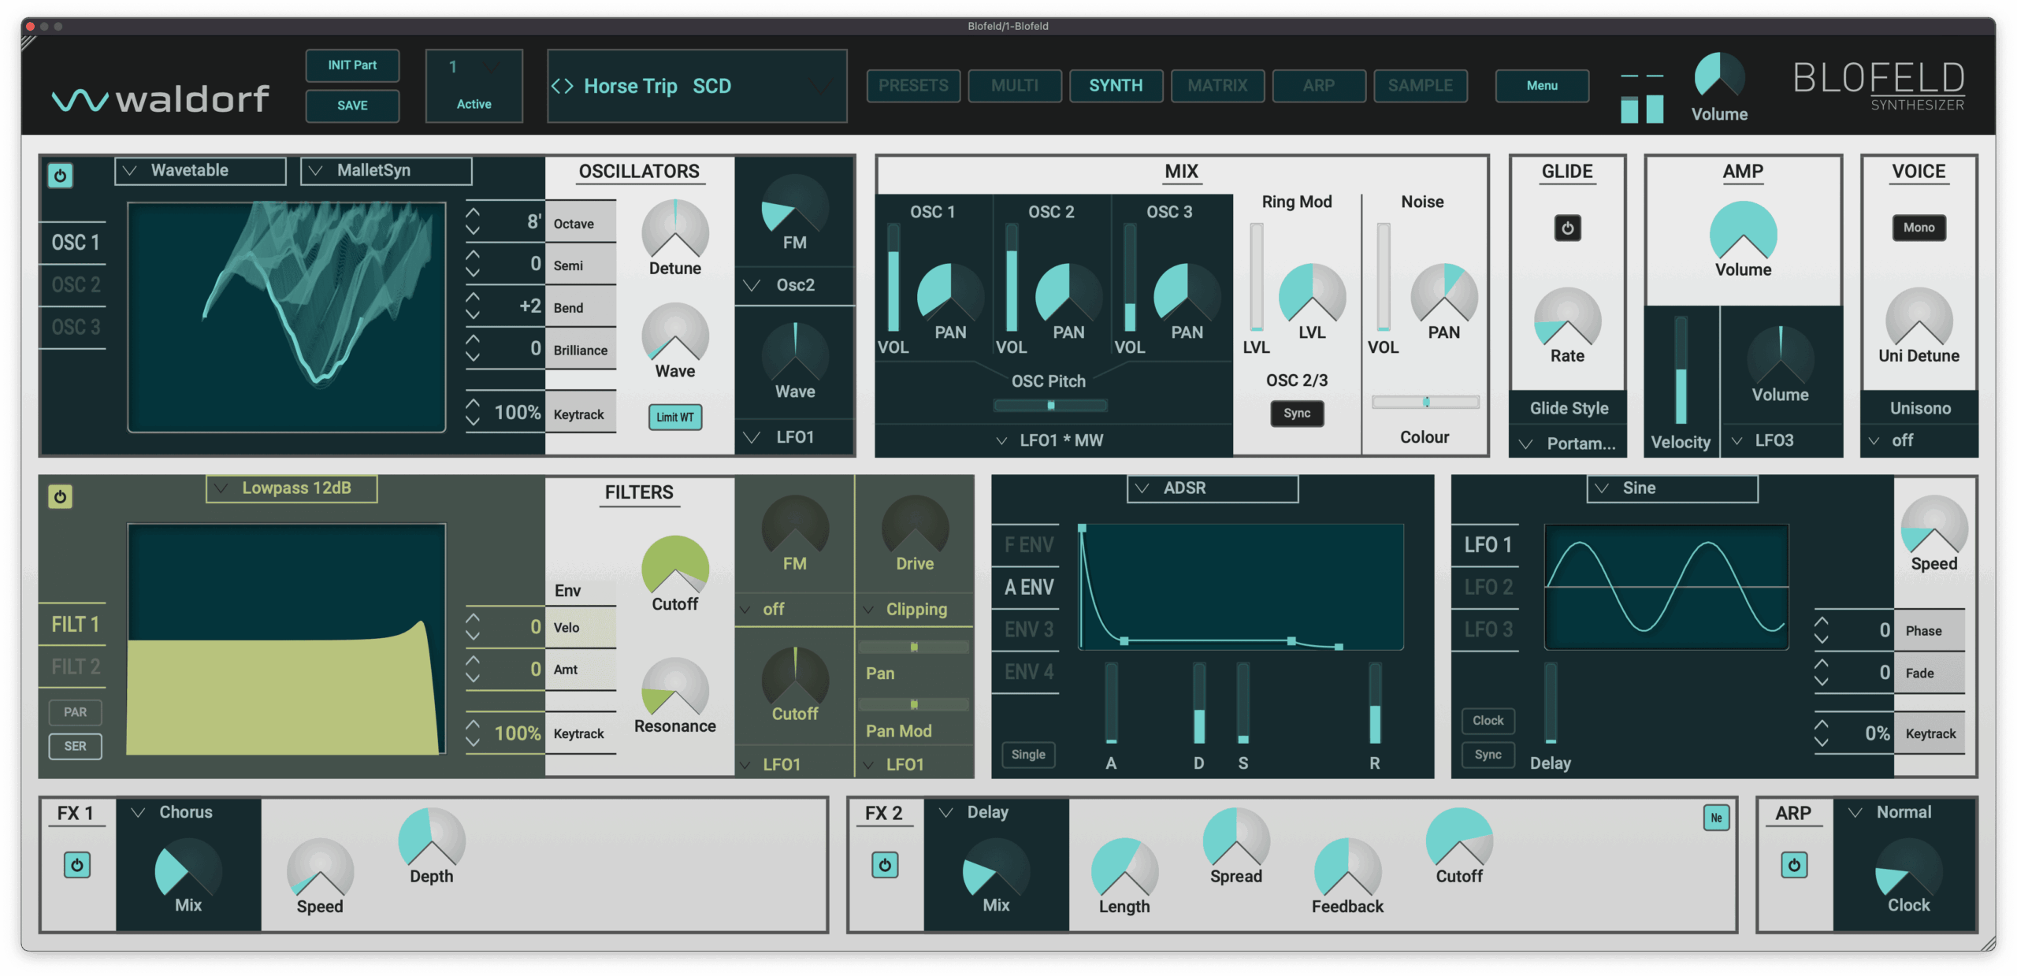
Task: Switch to the MATRIX tab
Action: [1217, 86]
